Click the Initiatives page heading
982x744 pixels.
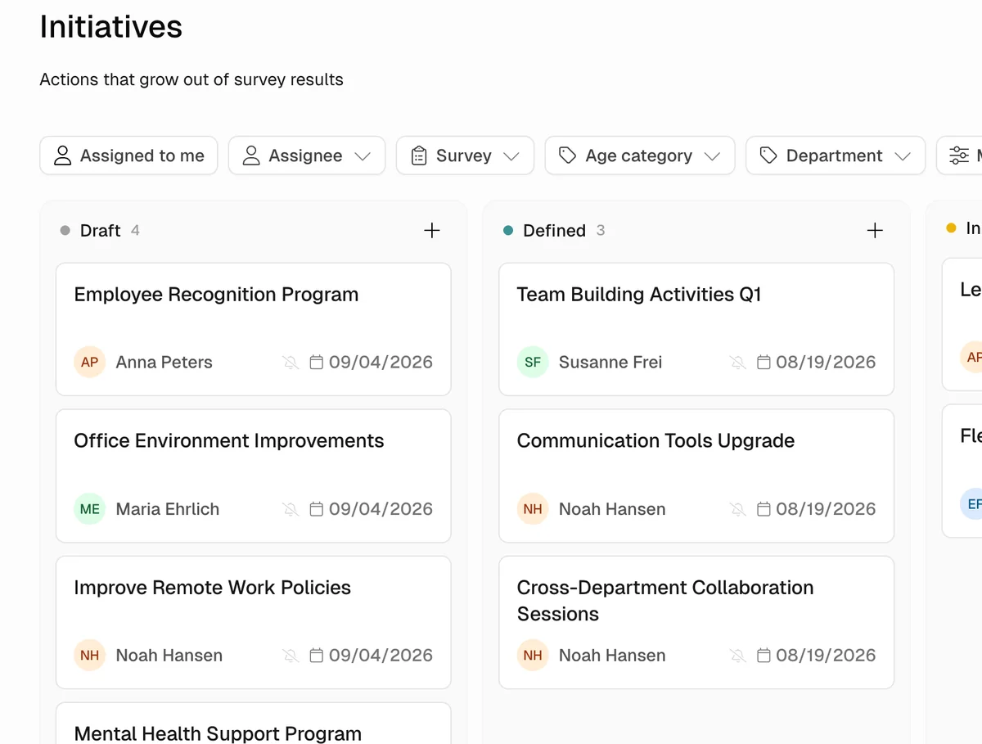point(111,27)
